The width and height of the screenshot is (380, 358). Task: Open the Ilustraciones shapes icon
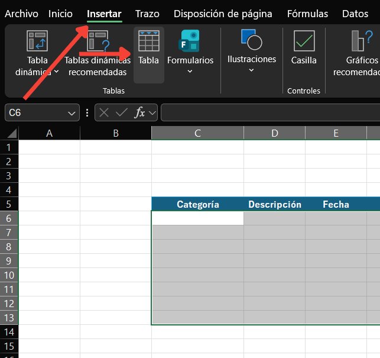point(251,38)
